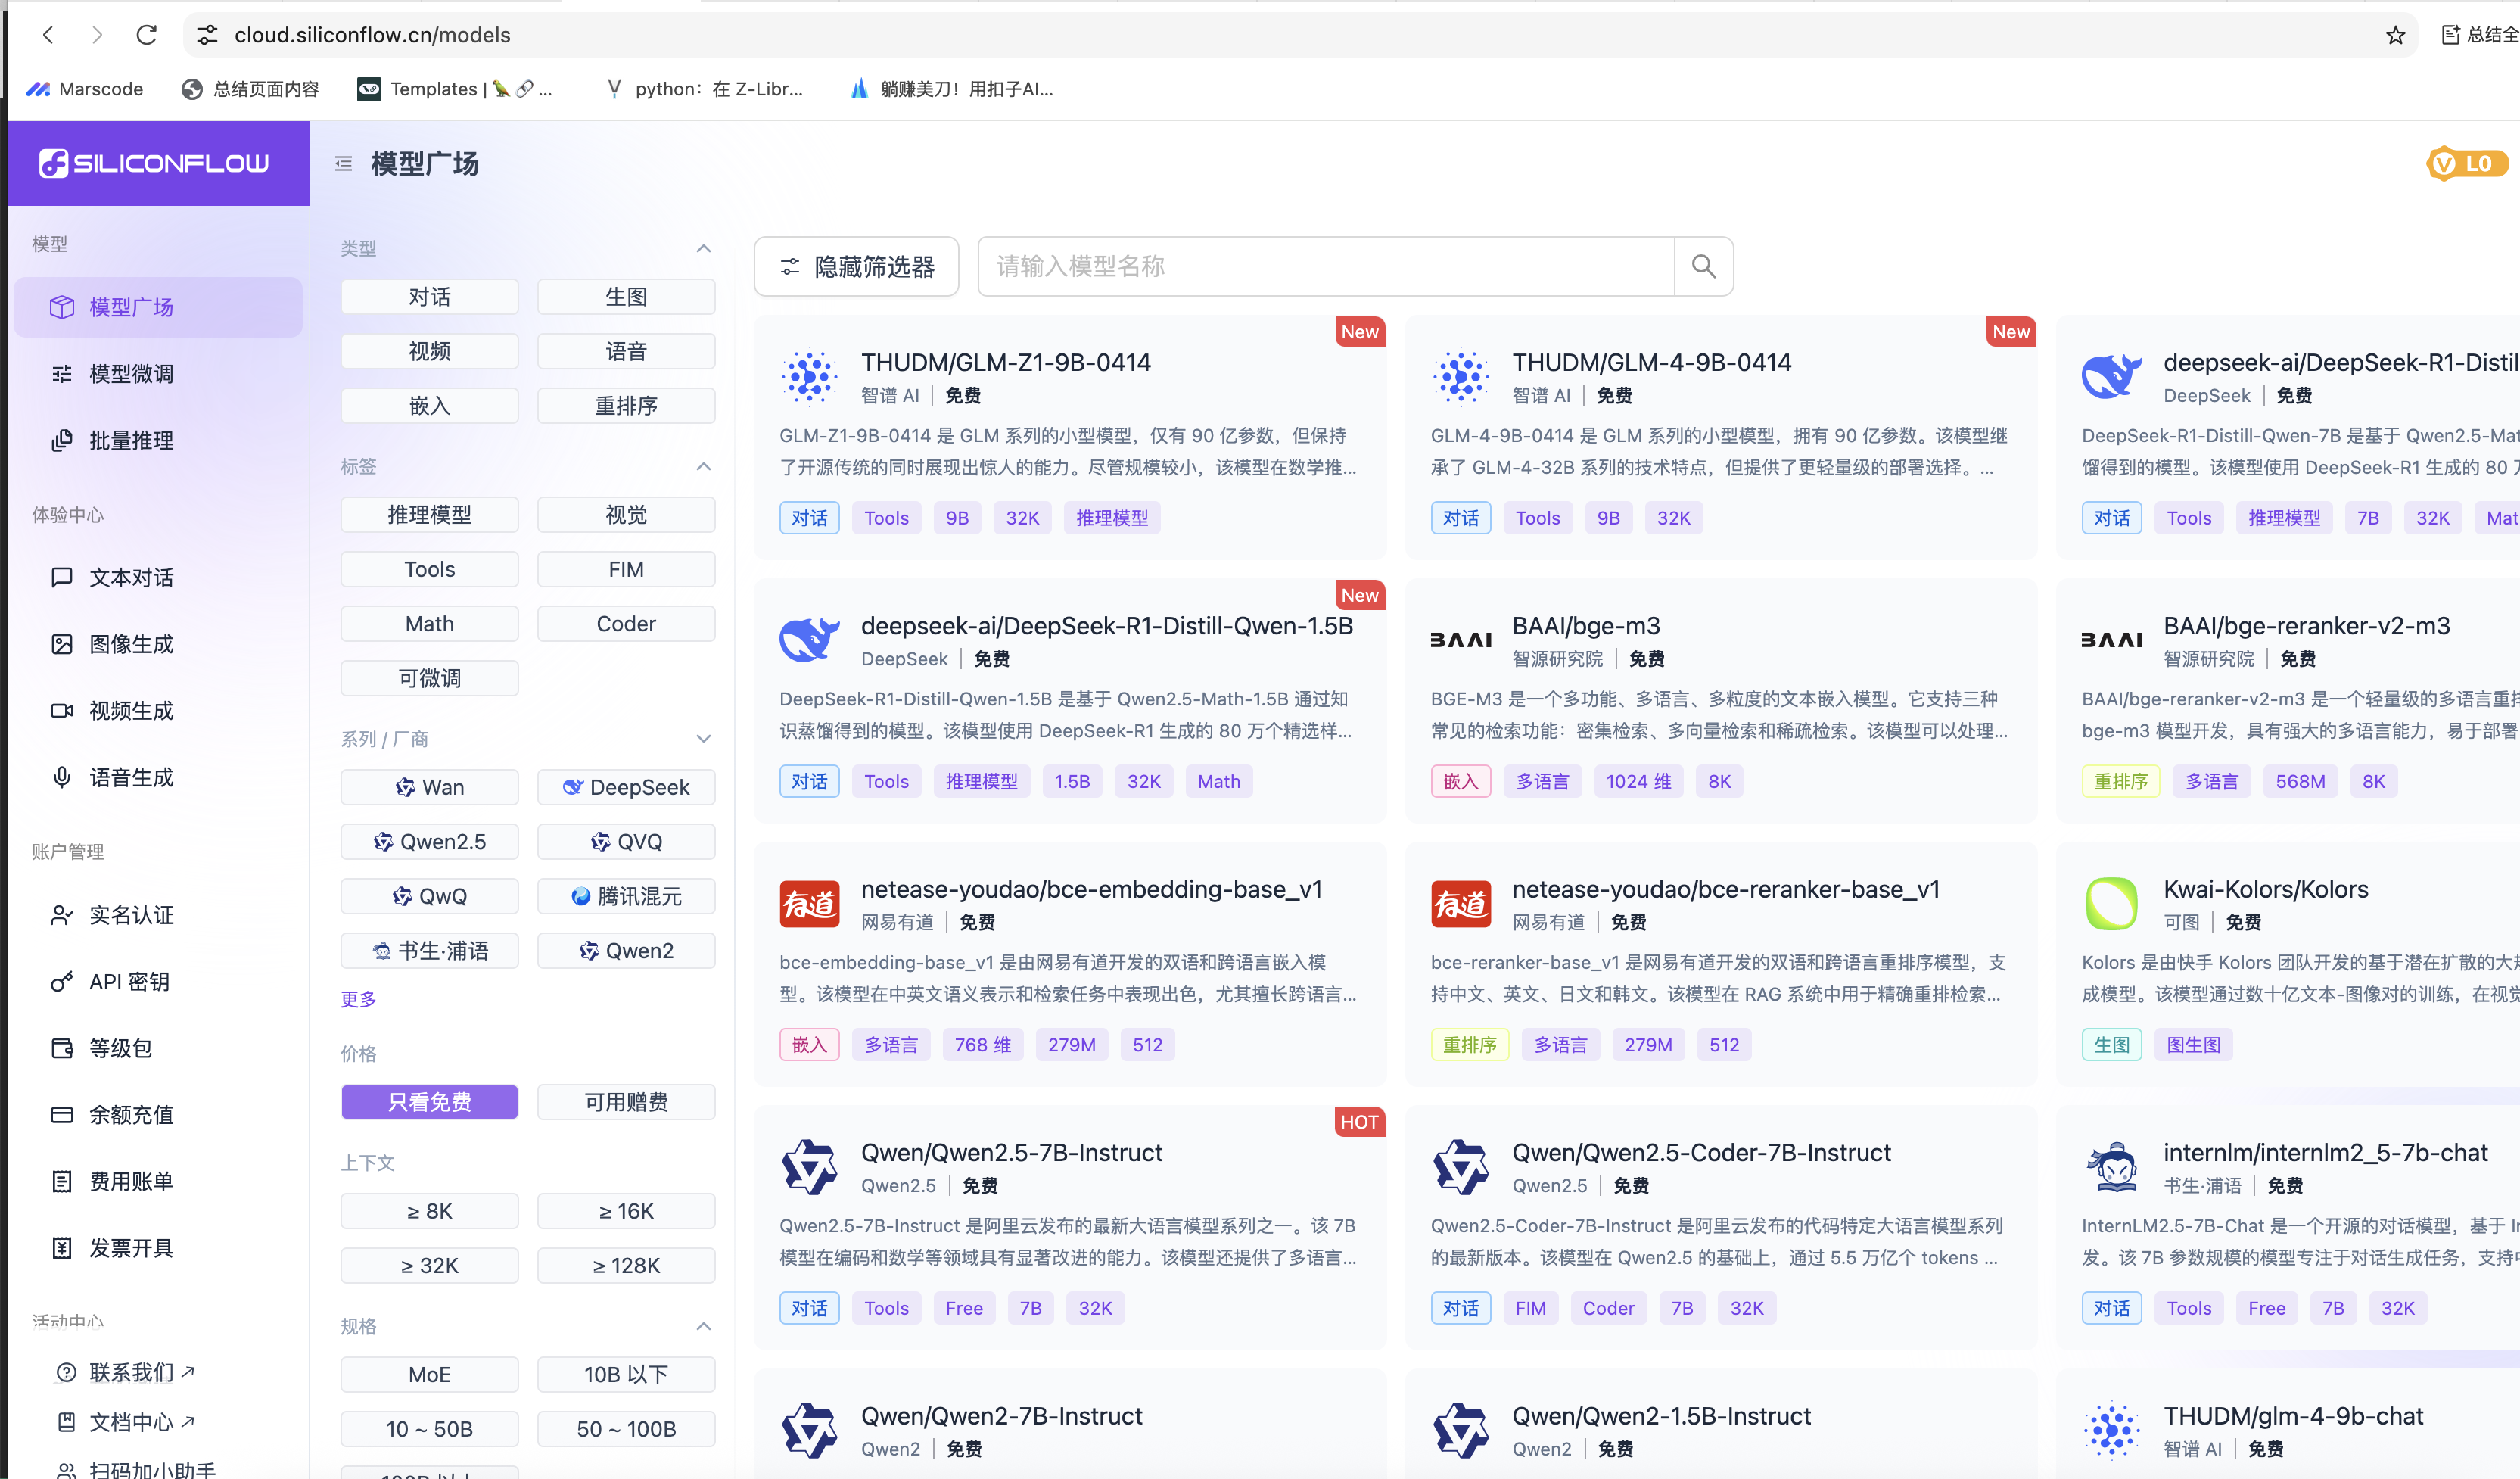The height and width of the screenshot is (1479, 2520).
Task: Open 模型微调 in the sidebar
Action: (x=131, y=373)
